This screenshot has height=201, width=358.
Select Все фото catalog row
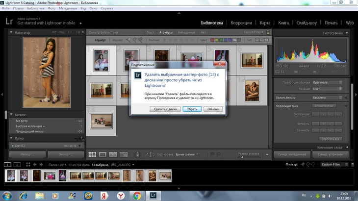click(x=47, y=121)
